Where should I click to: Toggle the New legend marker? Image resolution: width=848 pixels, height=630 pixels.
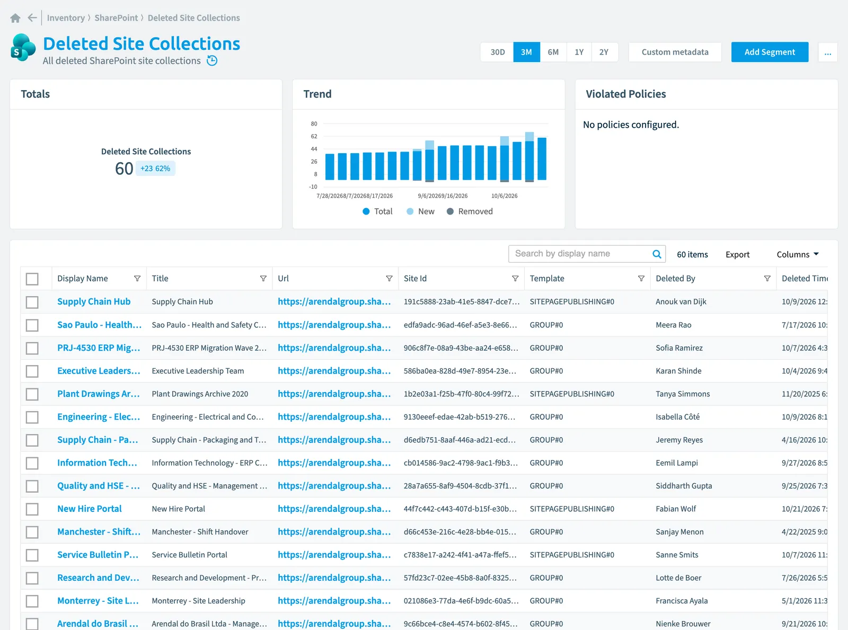[410, 211]
